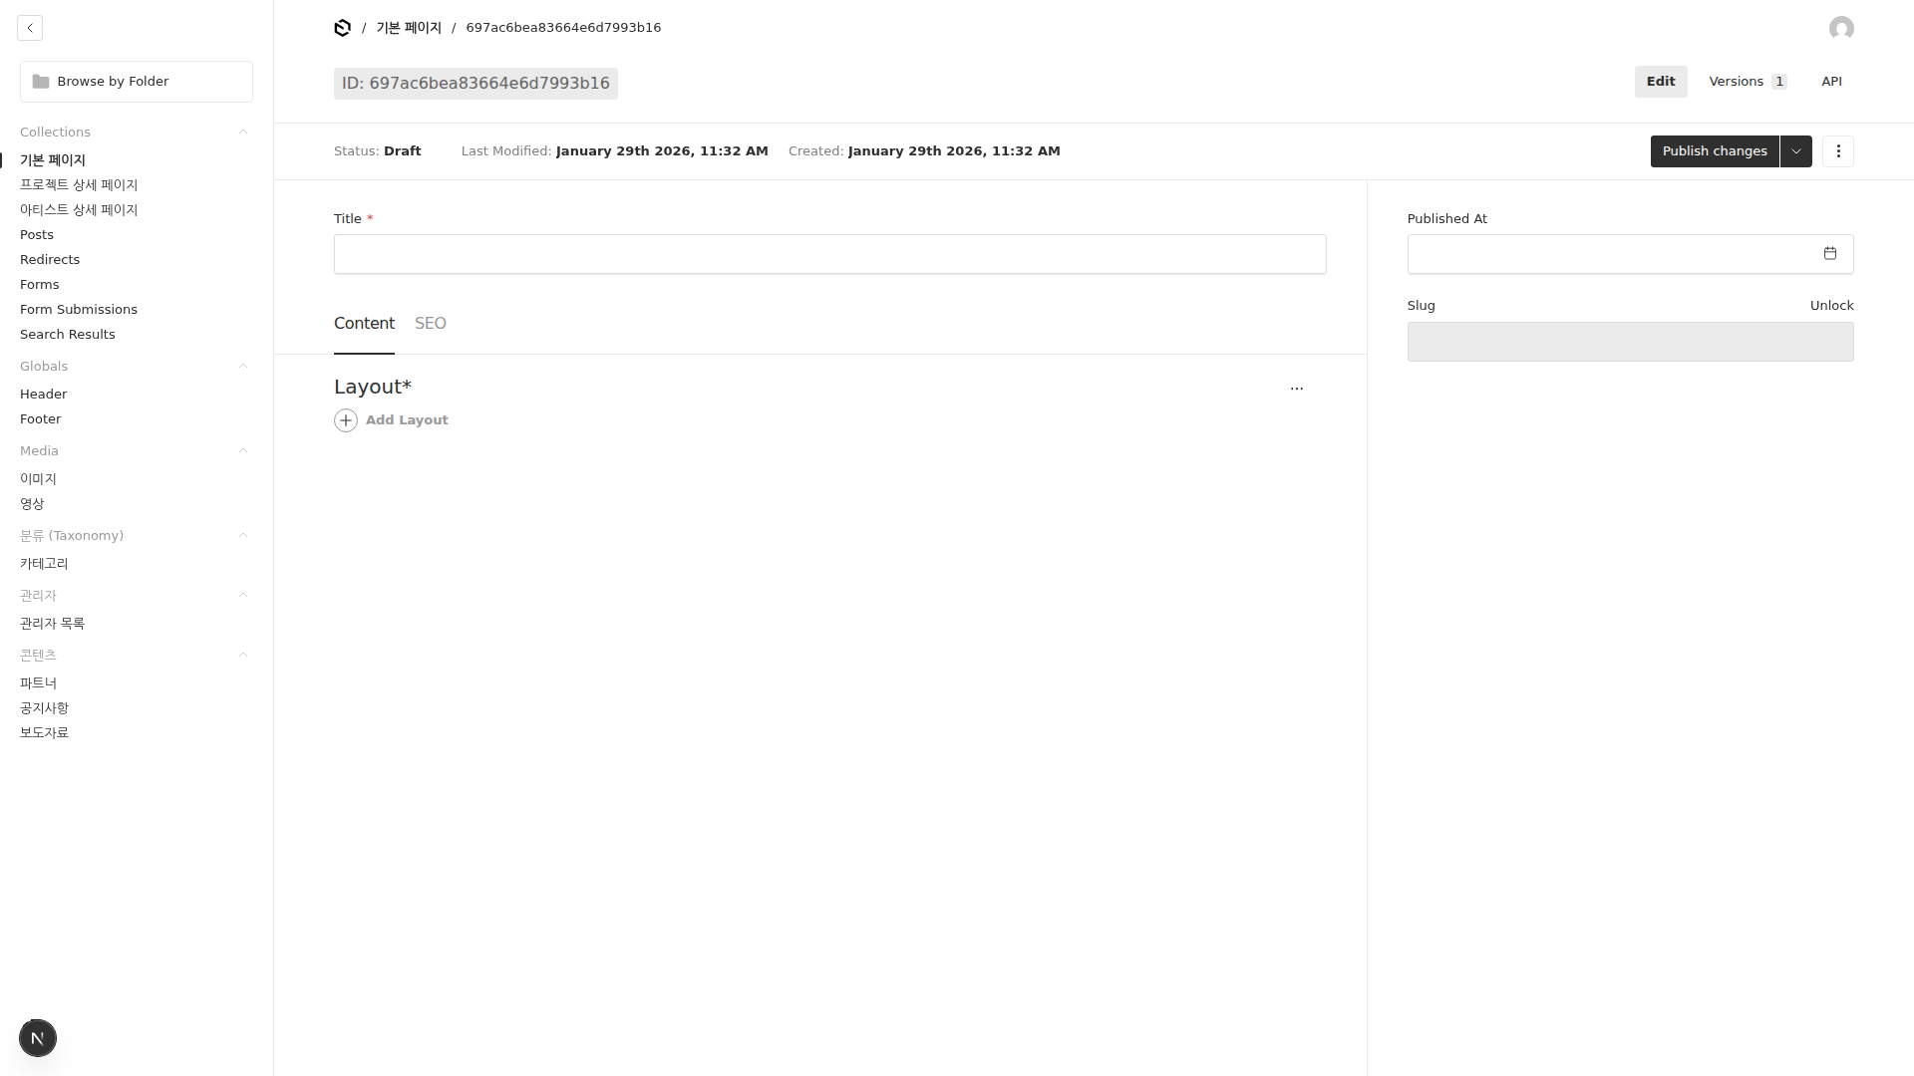Focus the Title input field
This screenshot has width=1914, height=1076.
(829, 254)
